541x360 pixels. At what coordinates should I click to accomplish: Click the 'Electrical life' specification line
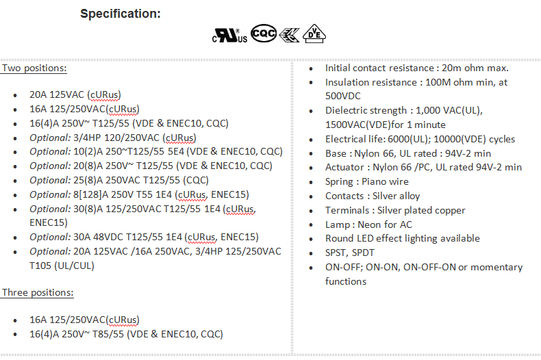click(420, 139)
